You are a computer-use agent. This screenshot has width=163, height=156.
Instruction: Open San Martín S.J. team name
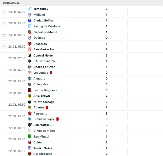pyautogui.click(x=44, y=125)
